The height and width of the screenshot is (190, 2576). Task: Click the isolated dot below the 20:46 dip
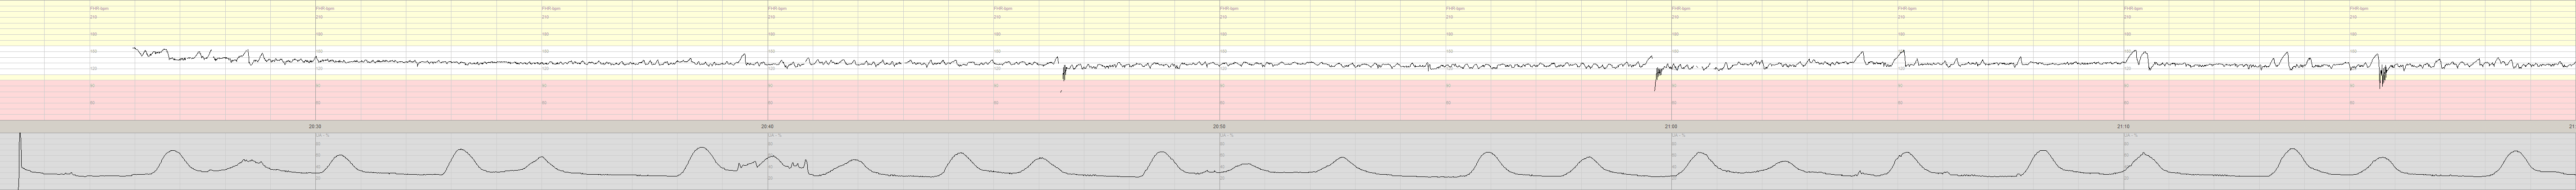click(x=1061, y=91)
